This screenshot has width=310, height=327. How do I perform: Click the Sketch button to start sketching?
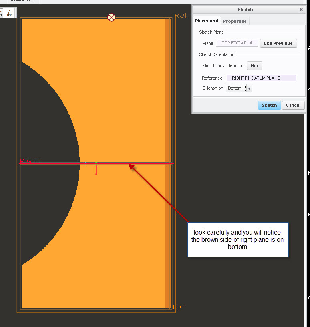click(x=269, y=105)
